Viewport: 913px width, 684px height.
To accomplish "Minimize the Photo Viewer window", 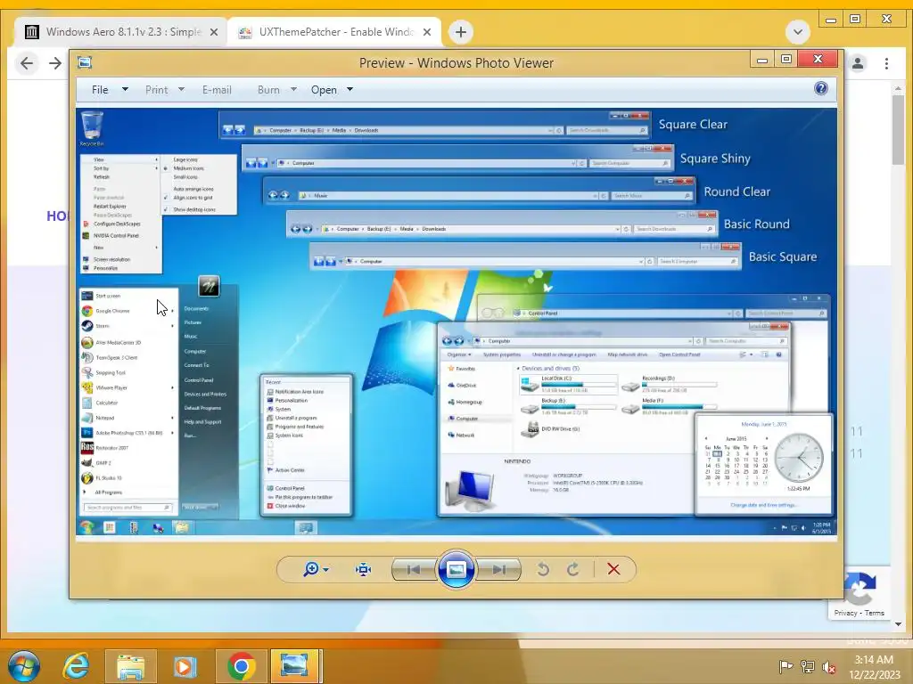I will (x=761, y=60).
